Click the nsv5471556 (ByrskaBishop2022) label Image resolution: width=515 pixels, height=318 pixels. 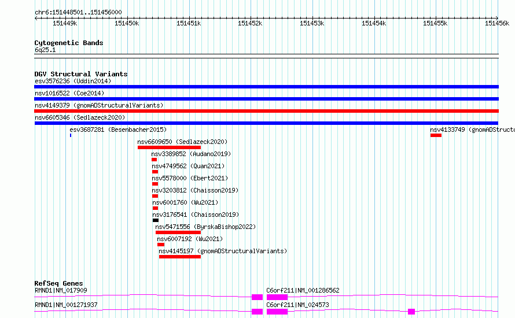pos(205,227)
